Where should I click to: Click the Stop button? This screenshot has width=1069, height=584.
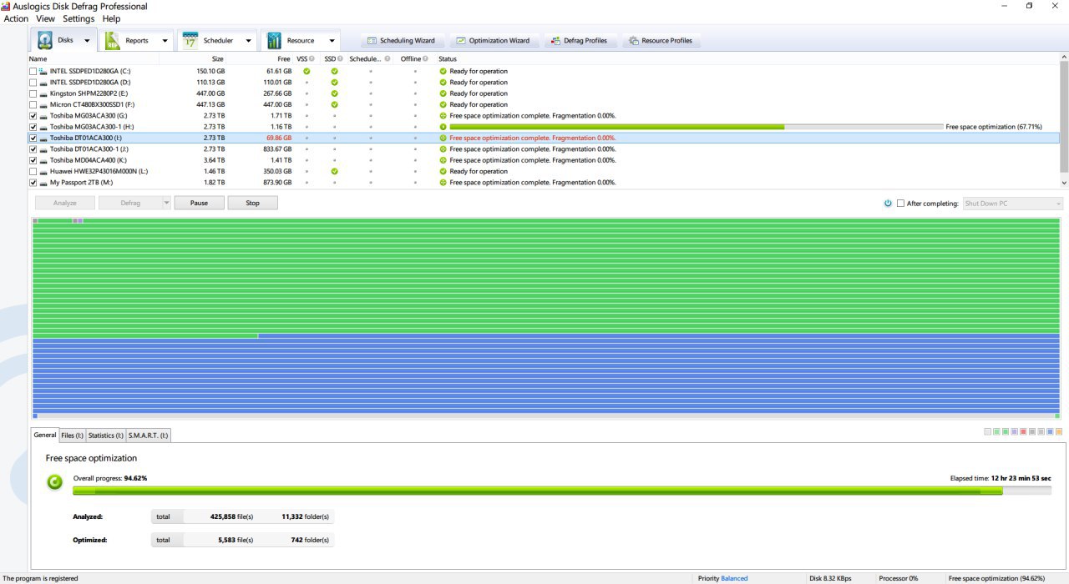click(252, 203)
